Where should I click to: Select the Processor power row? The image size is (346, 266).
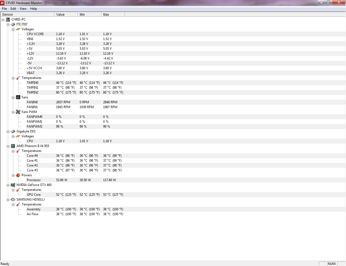[173, 180]
